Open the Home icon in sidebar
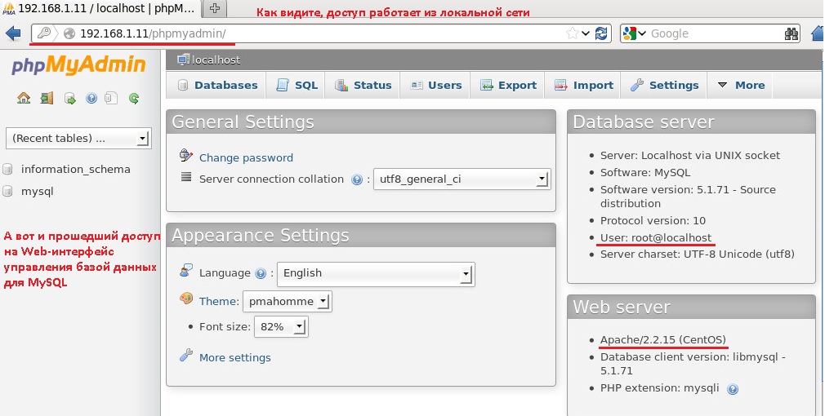This screenshot has width=825, height=416. 24,98
